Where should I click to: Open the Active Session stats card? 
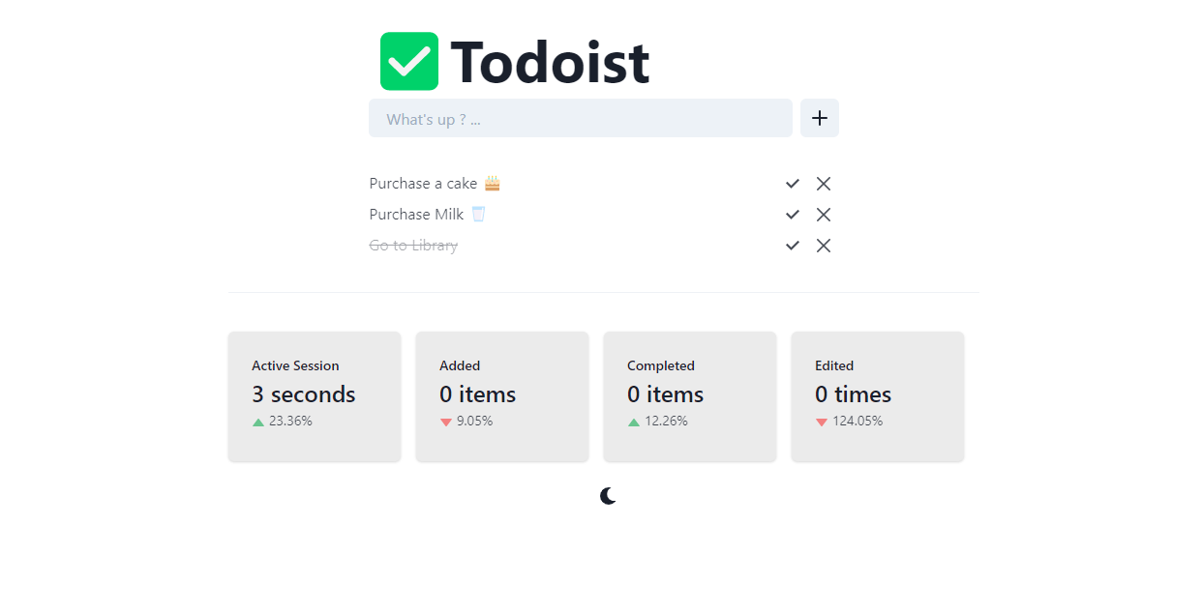(315, 396)
